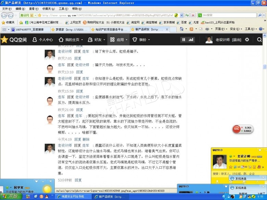
Task: Click the address bar URL field
Action: tap(107, 15)
